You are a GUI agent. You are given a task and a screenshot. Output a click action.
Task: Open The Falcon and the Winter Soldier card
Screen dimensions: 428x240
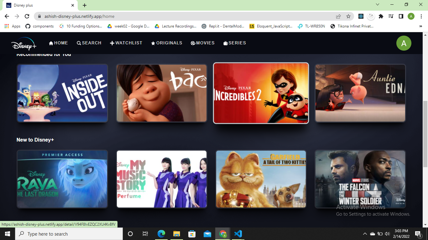click(x=360, y=179)
